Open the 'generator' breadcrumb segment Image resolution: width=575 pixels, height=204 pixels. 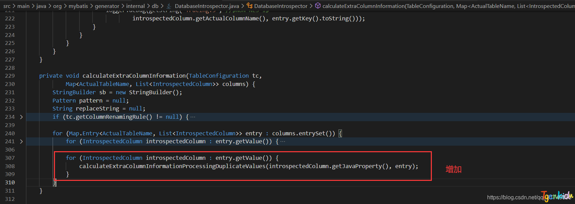click(107, 6)
